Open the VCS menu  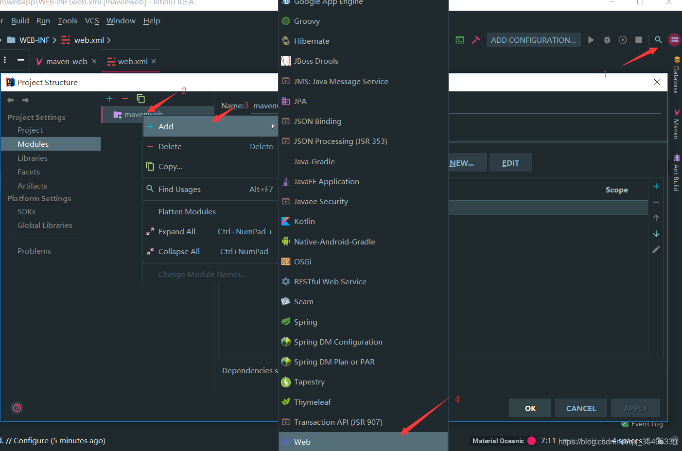click(92, 20)
